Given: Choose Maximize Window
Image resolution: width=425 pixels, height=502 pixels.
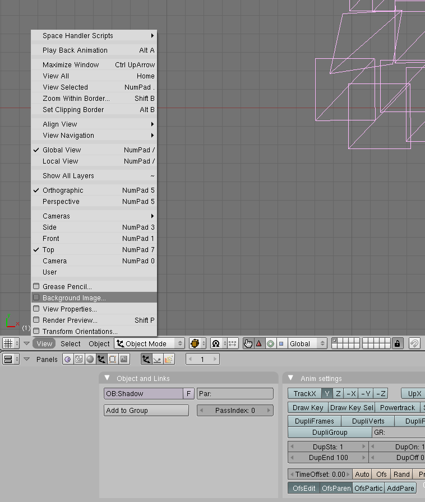Looking at the screenshot, I should tap(94, 64).
